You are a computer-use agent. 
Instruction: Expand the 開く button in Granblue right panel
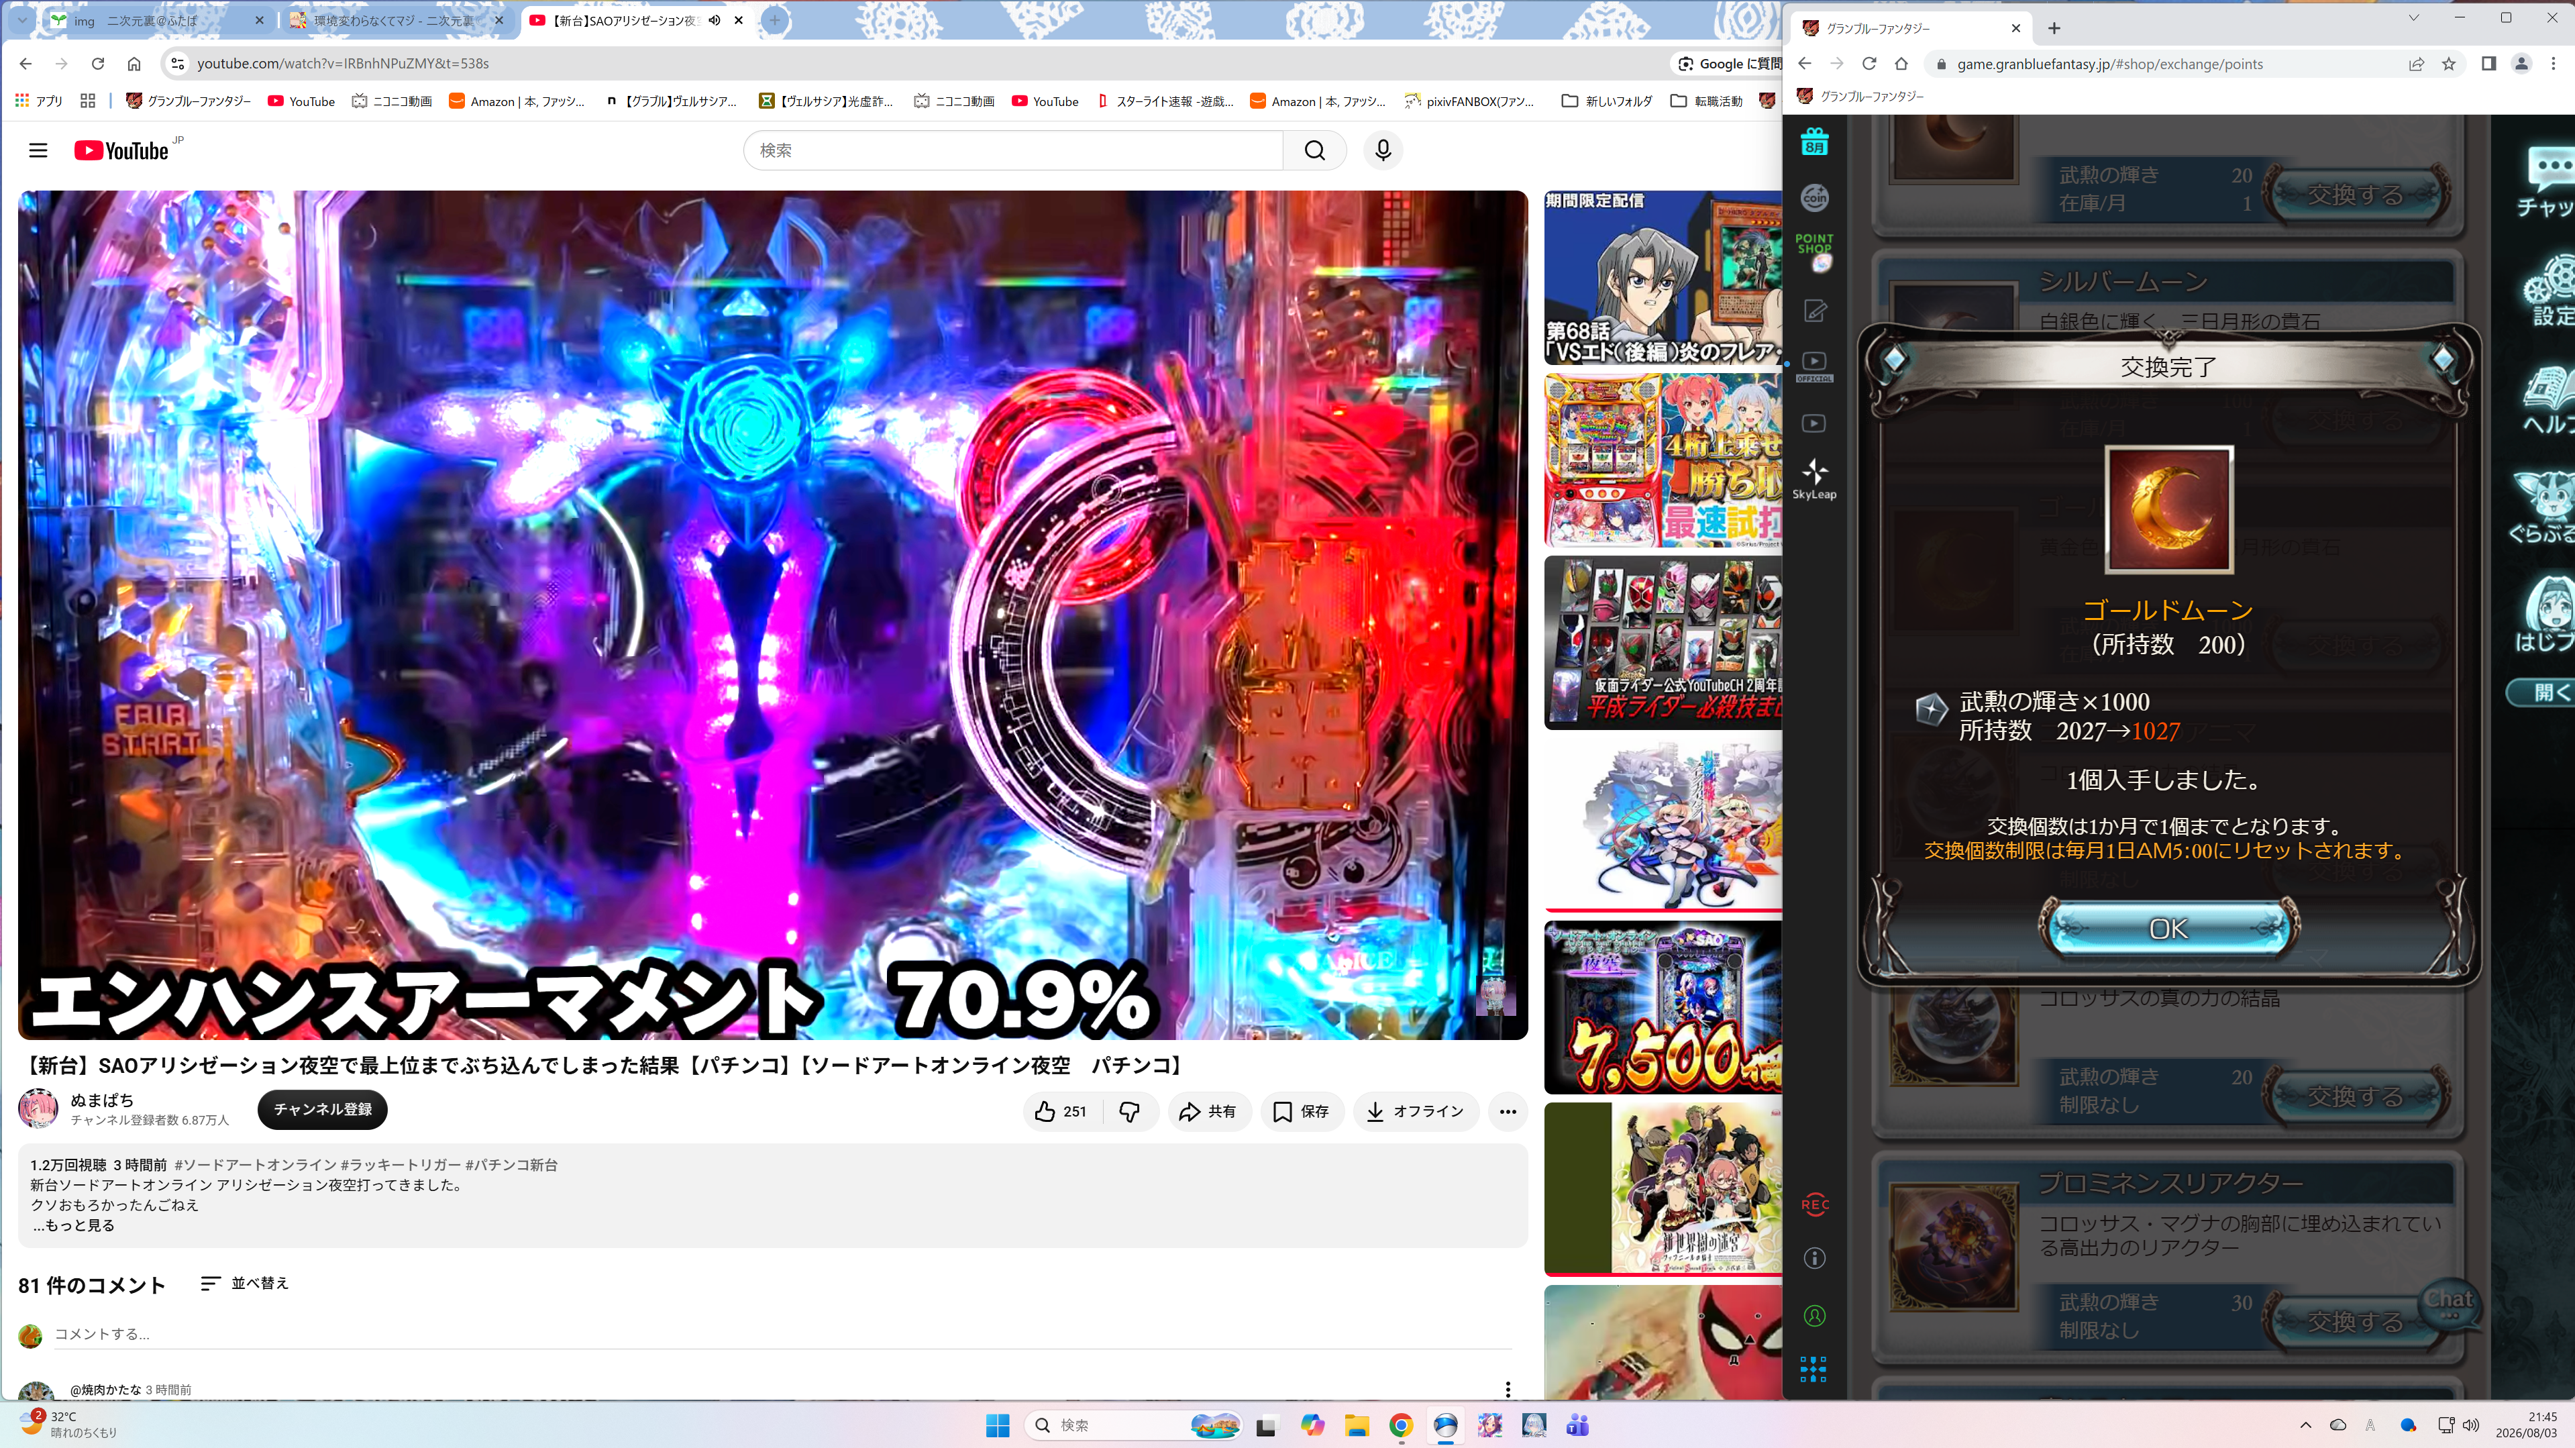pyautogui.click(x=2543, y=692)
